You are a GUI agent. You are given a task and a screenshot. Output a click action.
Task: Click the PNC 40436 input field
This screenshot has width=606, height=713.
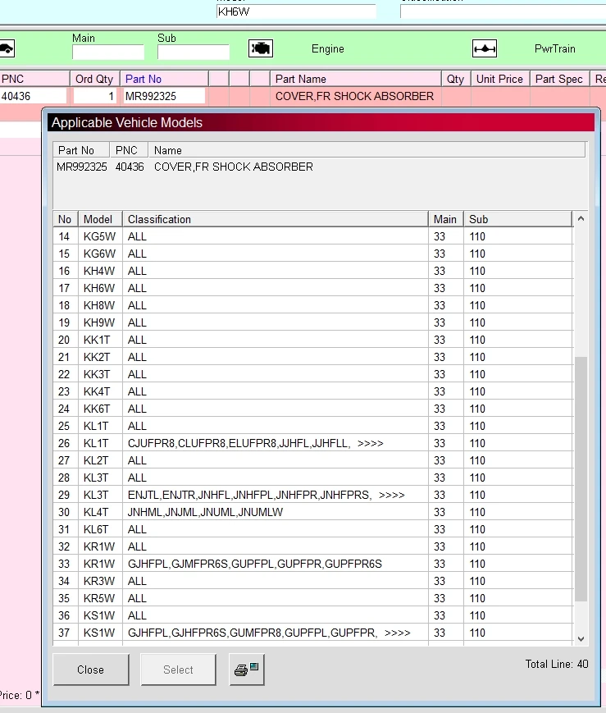(x=33, y=96)
